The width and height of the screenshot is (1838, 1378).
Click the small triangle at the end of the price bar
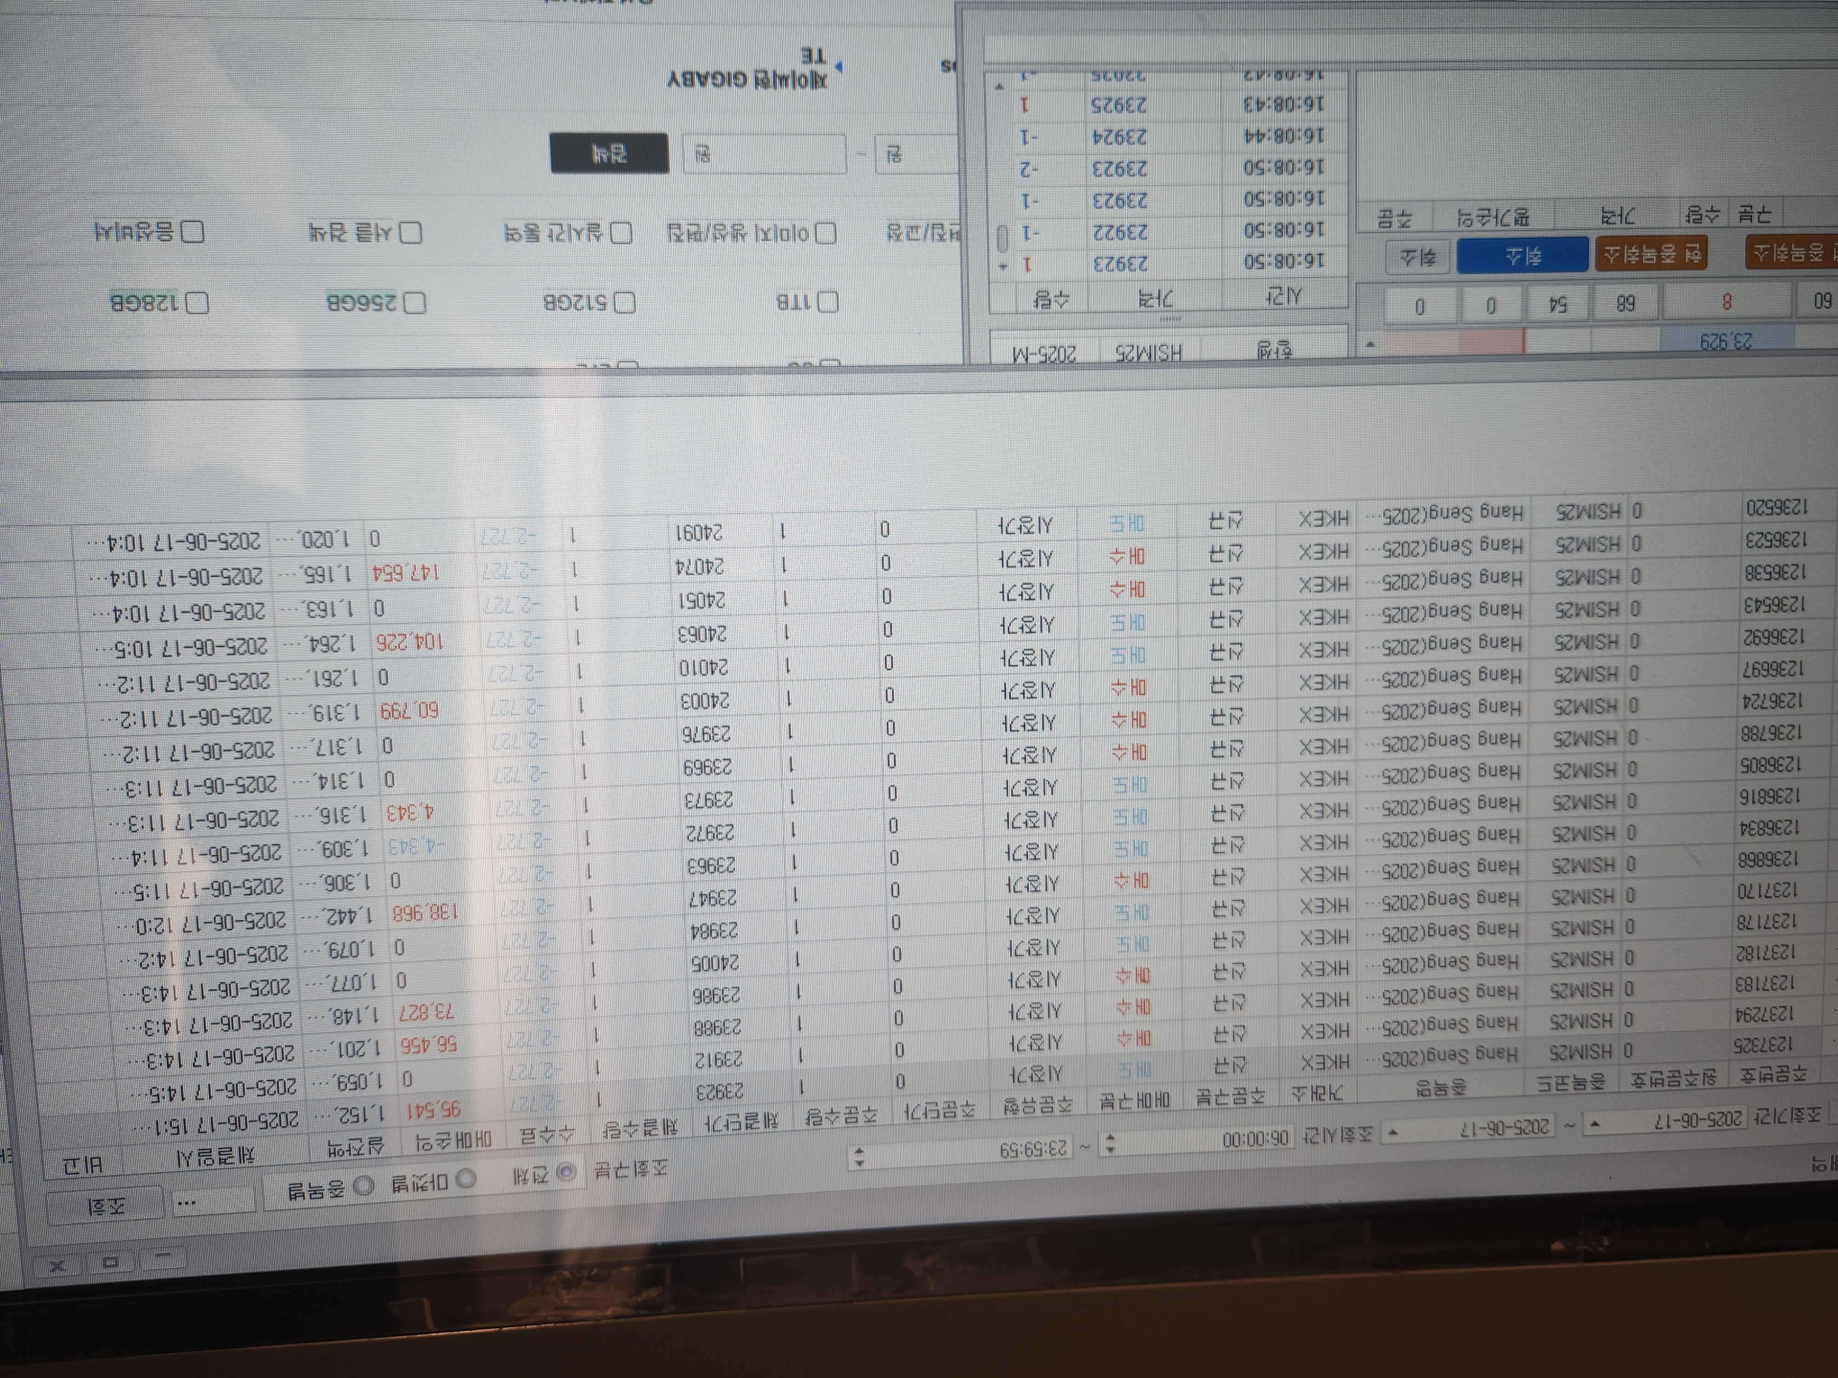(x=1369, y=344)
